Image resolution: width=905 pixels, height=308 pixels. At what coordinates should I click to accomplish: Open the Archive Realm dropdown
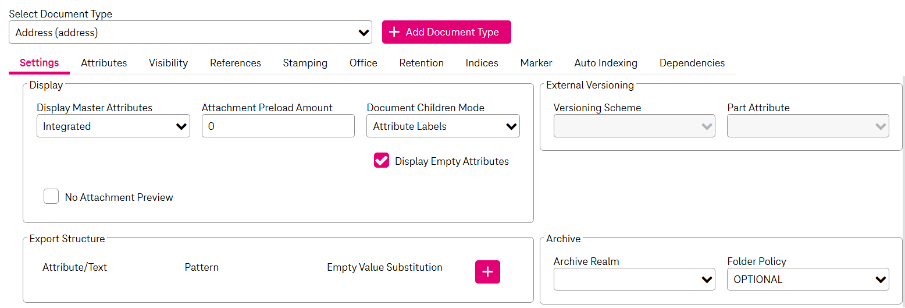(635, 279)
